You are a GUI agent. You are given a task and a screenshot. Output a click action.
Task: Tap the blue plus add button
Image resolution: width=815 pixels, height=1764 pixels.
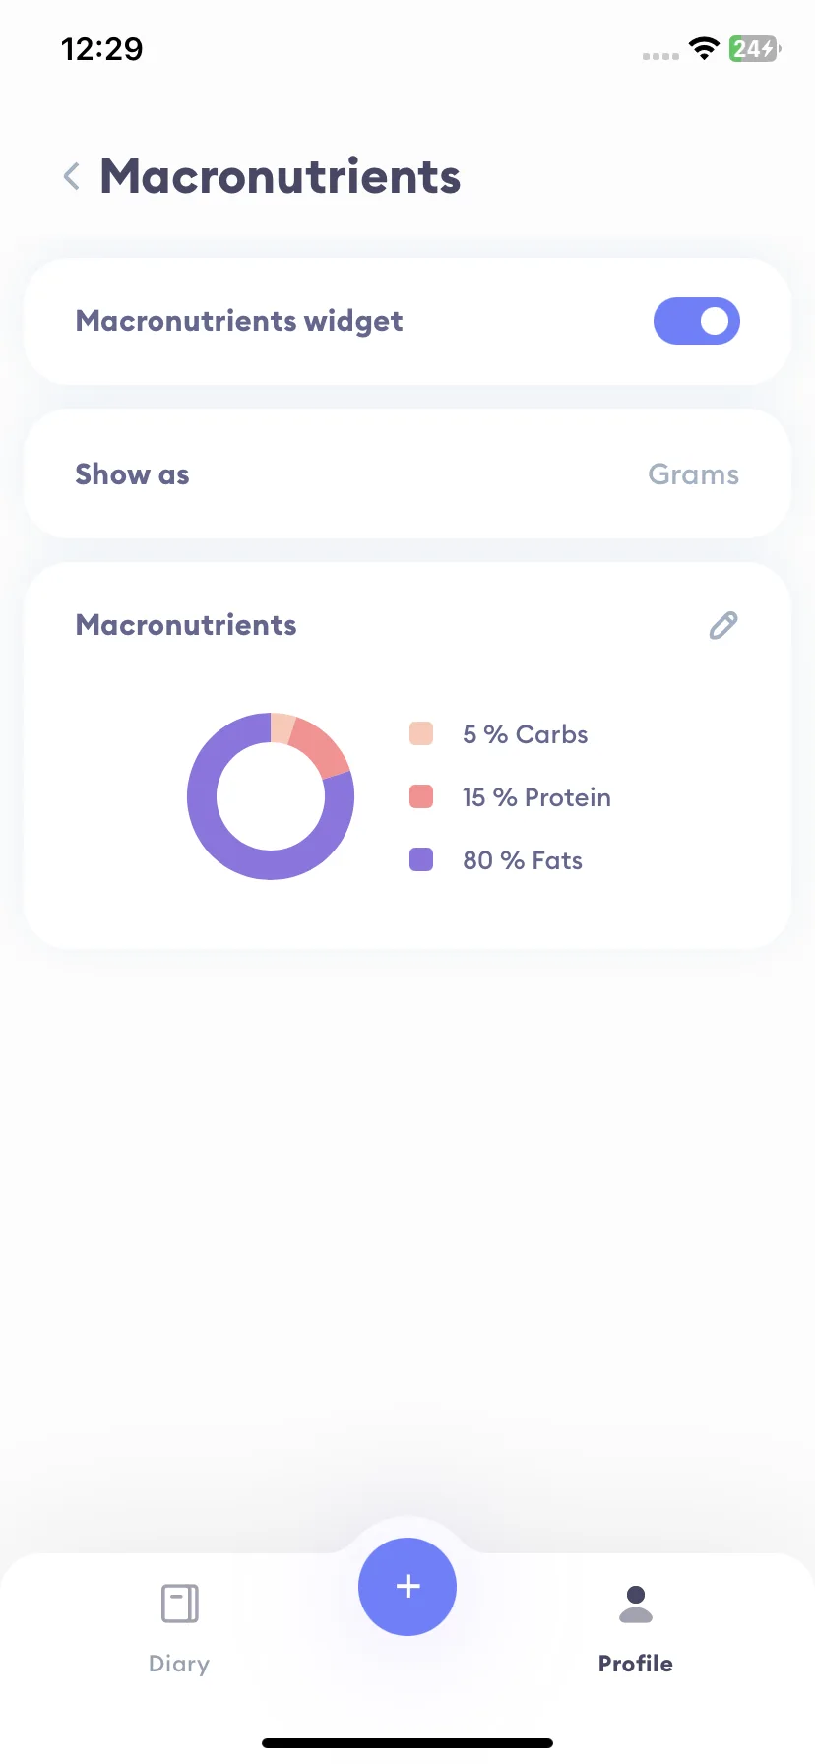[x=407, y=1587]
